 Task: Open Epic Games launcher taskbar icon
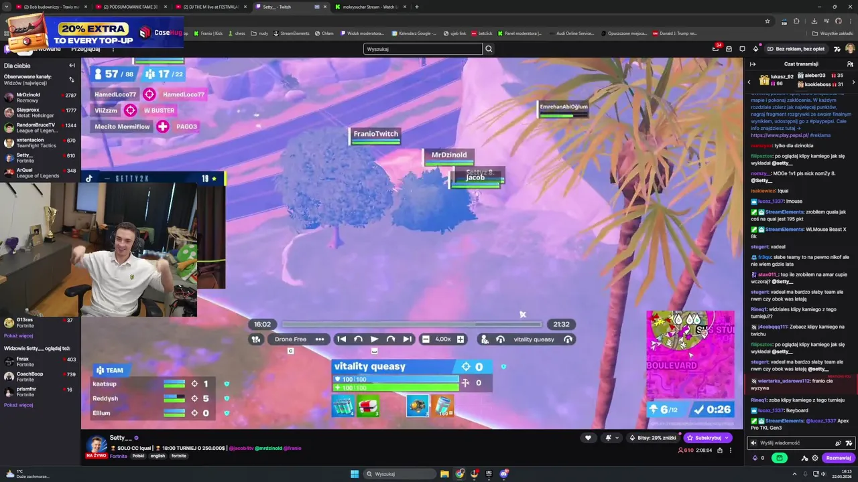pos(489,474)
